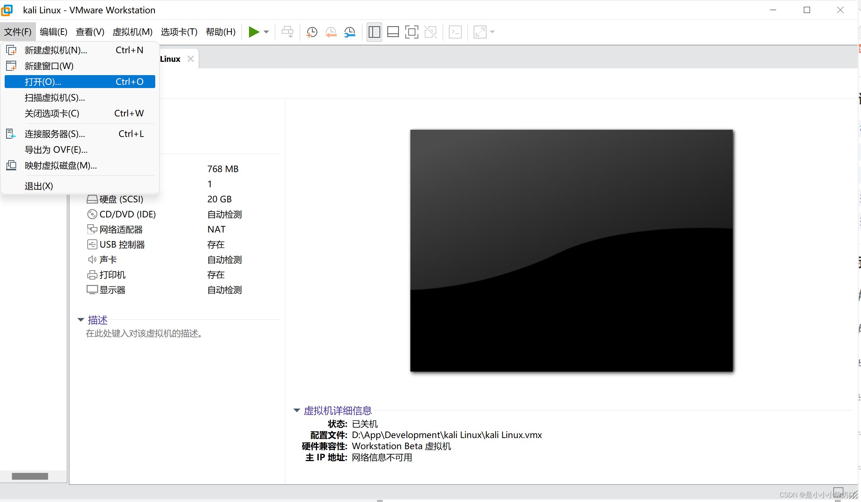Click the network adapter icon
The image size is (861, 502).
pyautogui.click(x=92, y=229)
